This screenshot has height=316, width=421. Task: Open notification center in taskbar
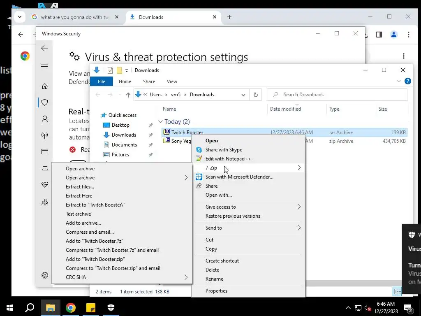[408, 308]
